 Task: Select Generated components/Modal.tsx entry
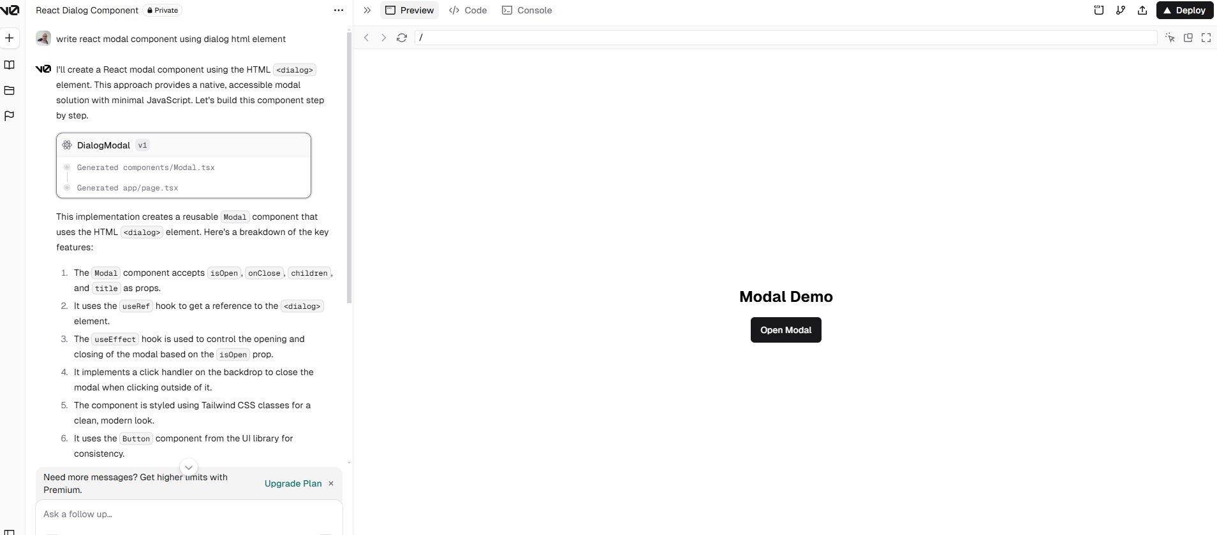[x=146, y=168]
